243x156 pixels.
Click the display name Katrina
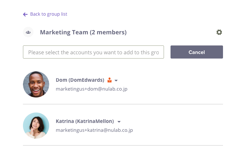(x=65, y=121)
